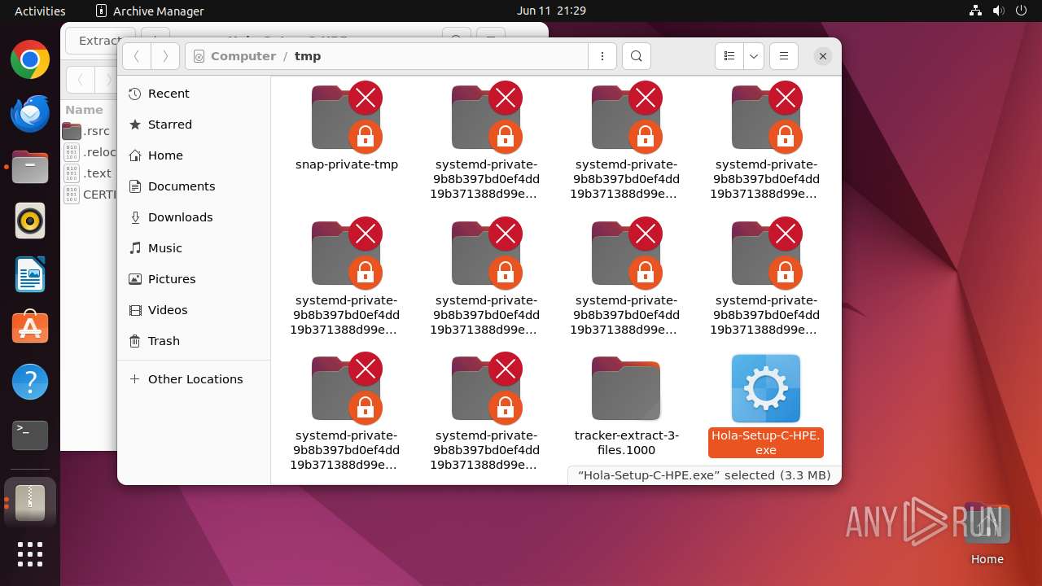Go back in Files navigation

click(137, 56)
